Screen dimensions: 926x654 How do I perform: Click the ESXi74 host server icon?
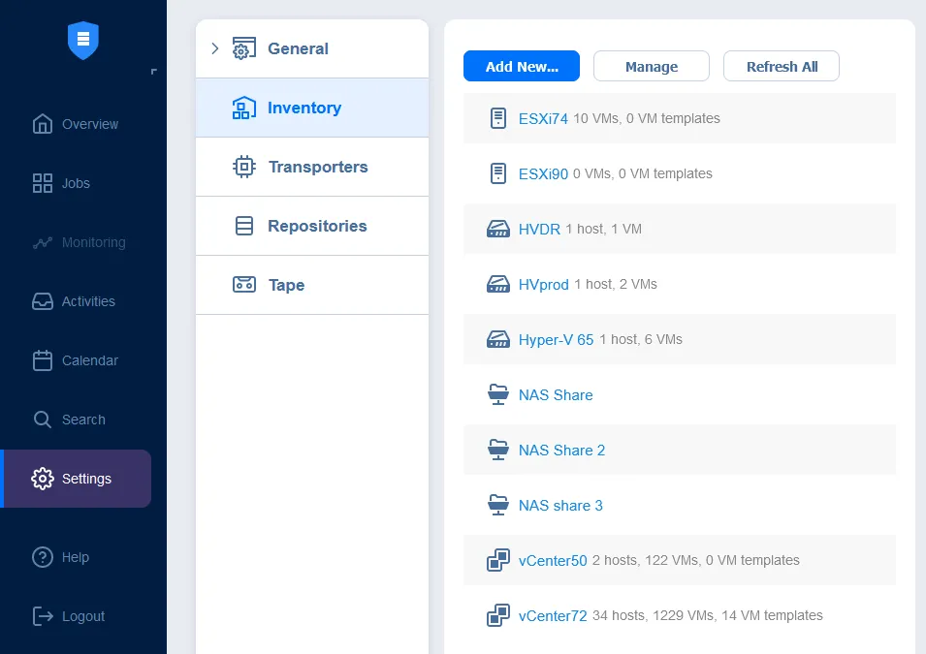497,119
